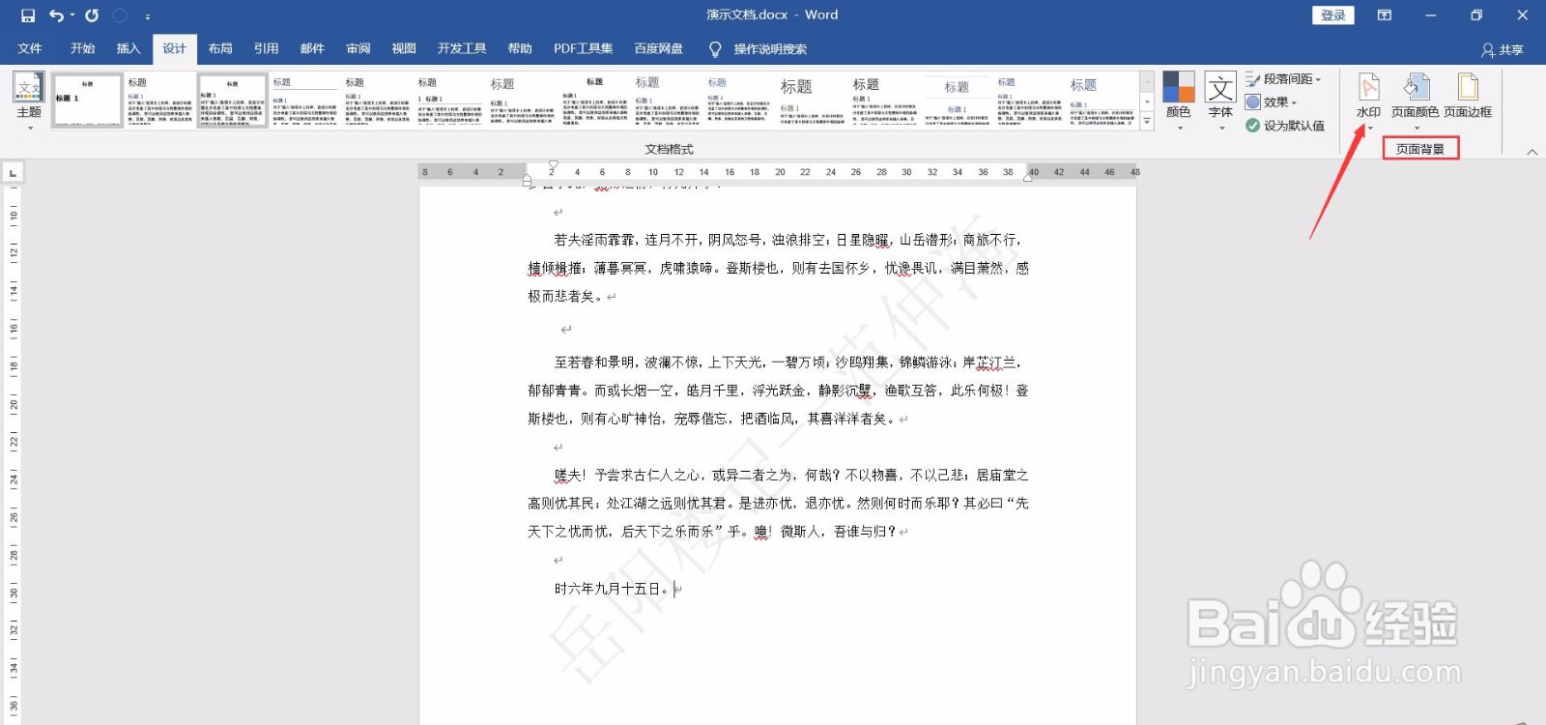Open the 审阅 tab
This screenshot has width=1546, height=725.
[358, 48]
